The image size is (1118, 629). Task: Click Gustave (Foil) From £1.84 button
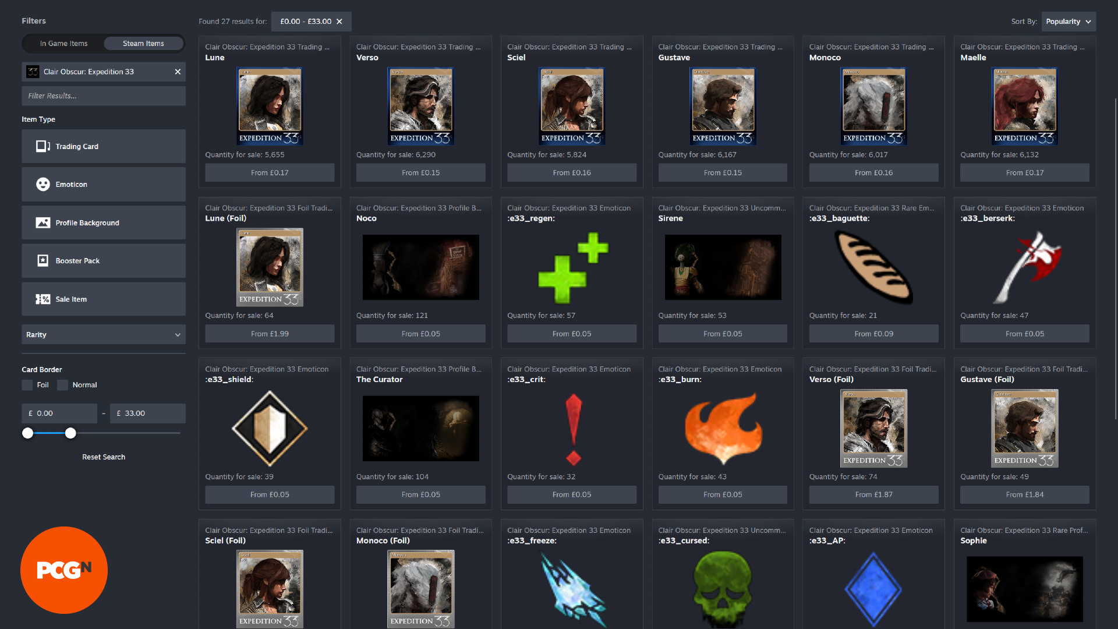coord(1025,494)
